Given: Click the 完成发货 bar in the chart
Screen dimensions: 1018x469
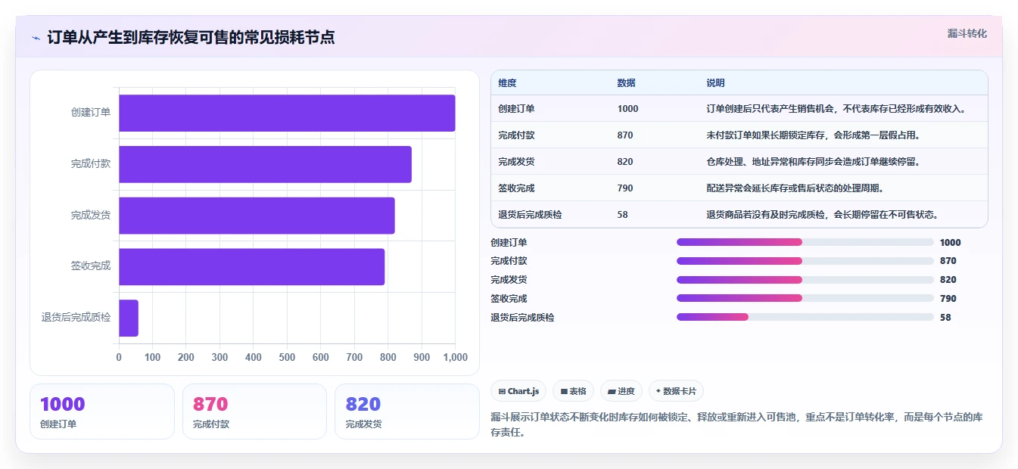Looking at the screenshot, I should [x=257, y=216].
